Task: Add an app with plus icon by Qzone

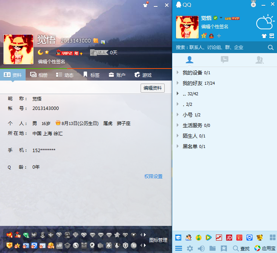Action: (x=219, y=36)
